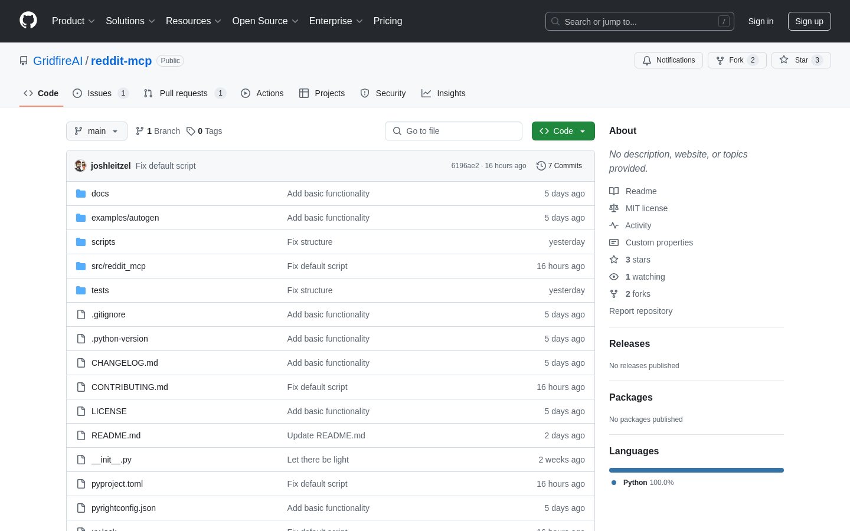The height and width of the screenshot is (531, 850).
Task: Open the reddit-mcp repository link
Action: click(122, 61)
